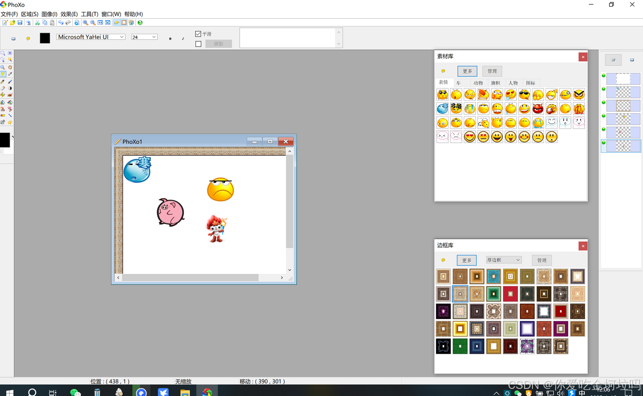Click 管理 button in the 素材库 panel
Screen dimensions: 643x396
(x=492, y=71)
